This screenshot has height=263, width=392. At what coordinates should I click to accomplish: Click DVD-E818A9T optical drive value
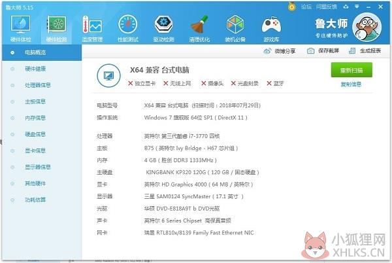[x=182, y=209]
